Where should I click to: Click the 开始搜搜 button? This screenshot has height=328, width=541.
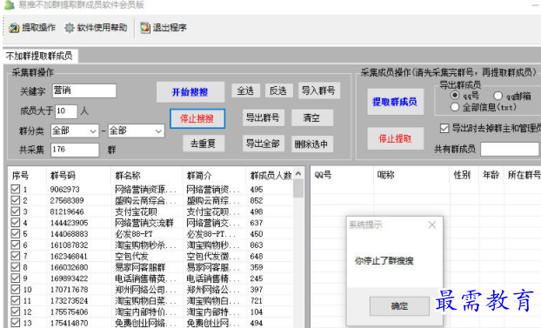(x=190, y=92)
